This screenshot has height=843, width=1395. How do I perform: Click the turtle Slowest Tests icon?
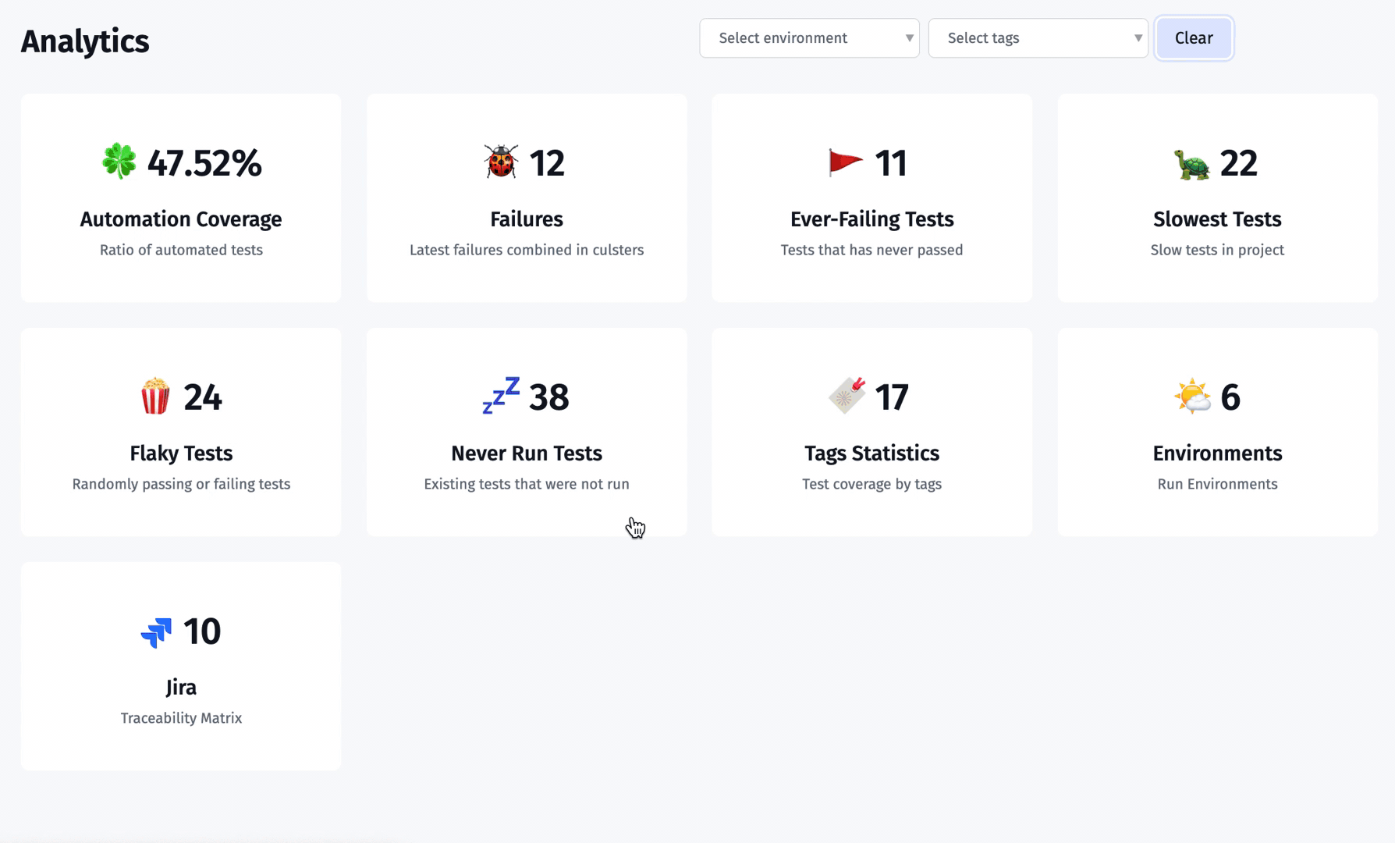1192,163
